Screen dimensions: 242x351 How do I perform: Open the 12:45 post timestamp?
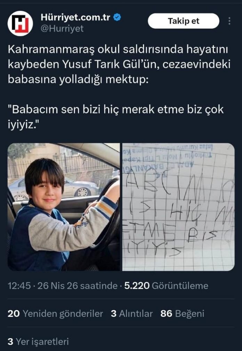[x=19, y=286]
